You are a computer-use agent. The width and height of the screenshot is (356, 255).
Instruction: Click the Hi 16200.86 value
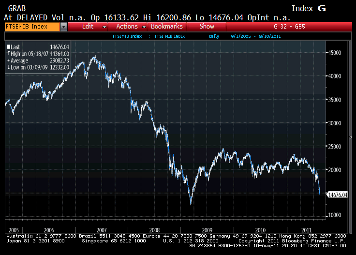167,17
